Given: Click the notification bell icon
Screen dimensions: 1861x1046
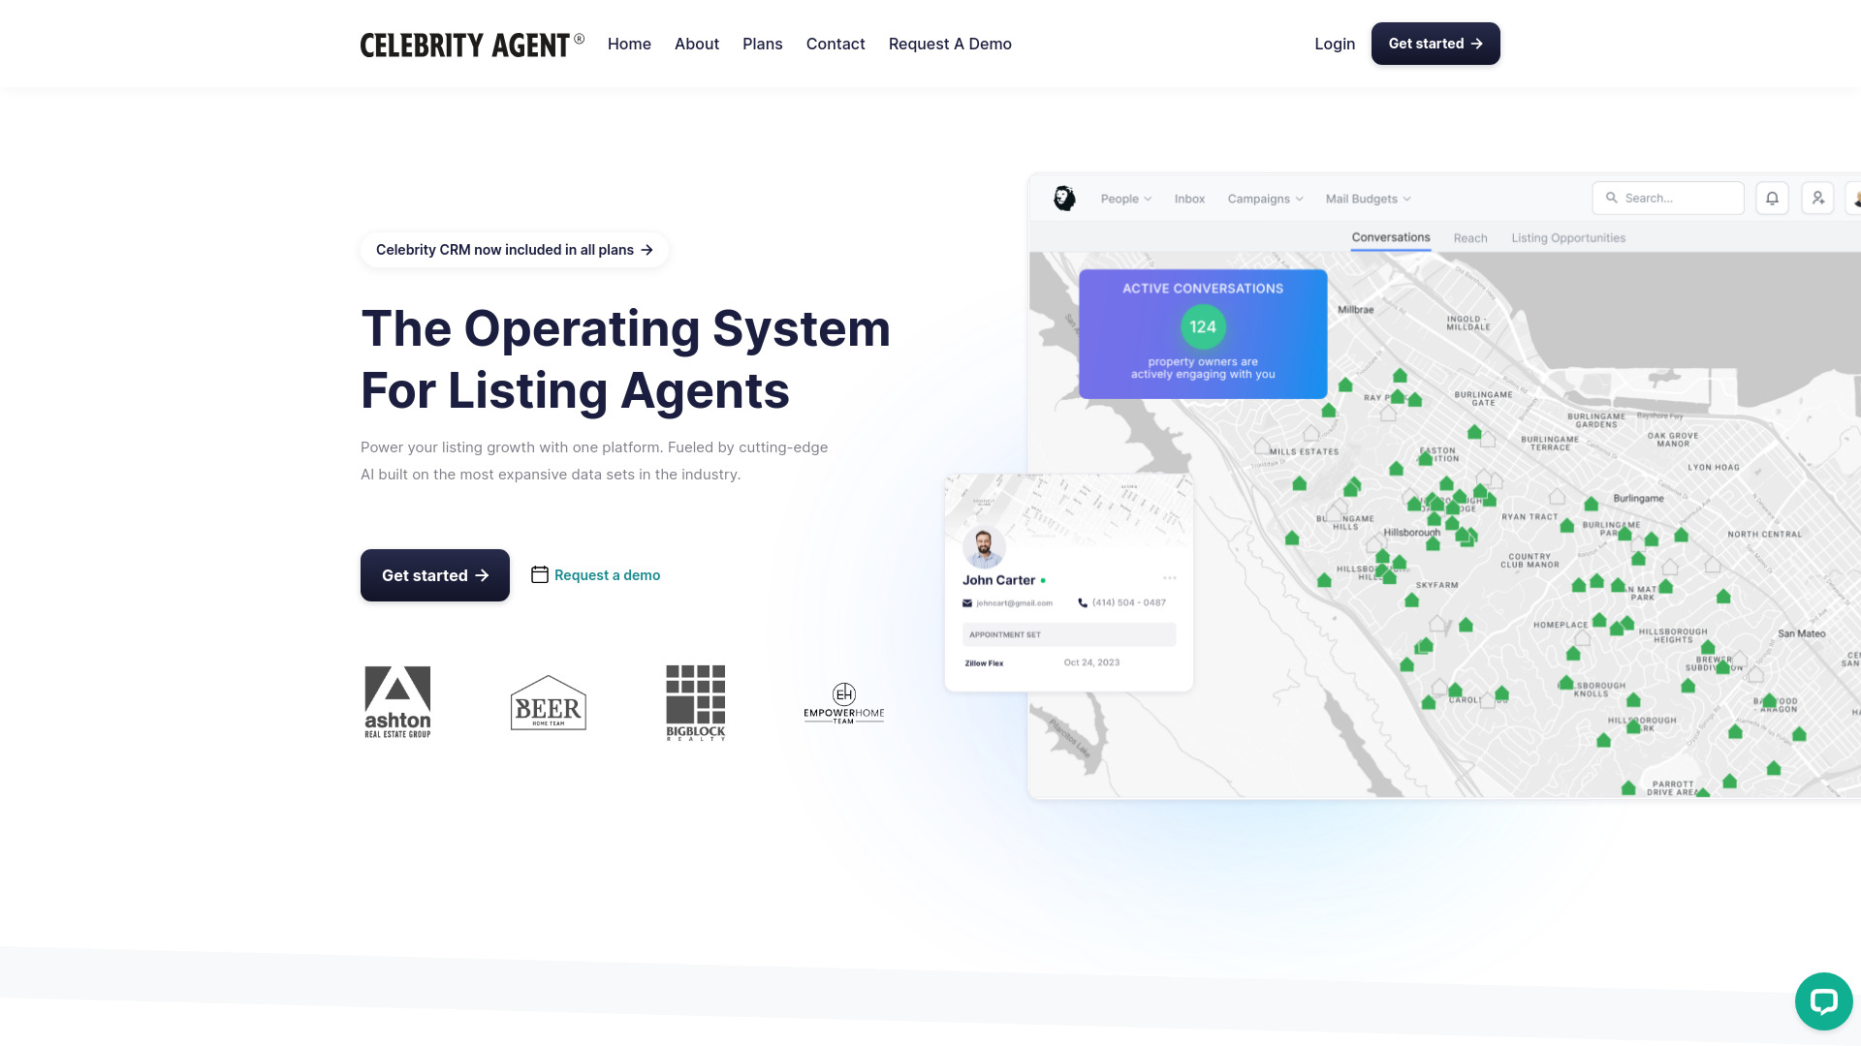Looking at the screenshot, I should click(x=1773, y=197).
